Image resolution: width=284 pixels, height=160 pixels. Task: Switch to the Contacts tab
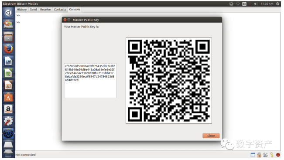[60, 10]
